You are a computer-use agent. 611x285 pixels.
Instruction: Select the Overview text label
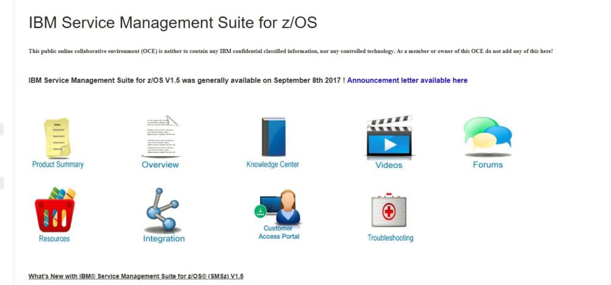click(160, 165)
